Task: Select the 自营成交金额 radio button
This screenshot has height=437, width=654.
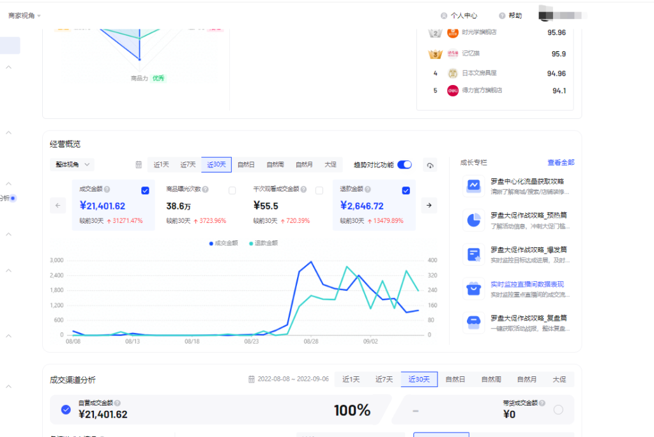Action: tap(66, 410)
